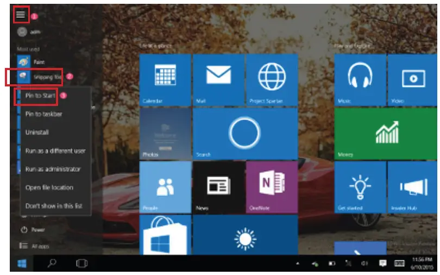Screen dimensions: 440x275
Task: Open the green Money tile
Action: click(x=386, y=134)
